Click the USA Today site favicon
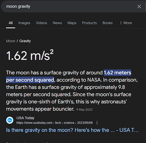This screenshot has height=143, width=146. click(x=10, y=120)
